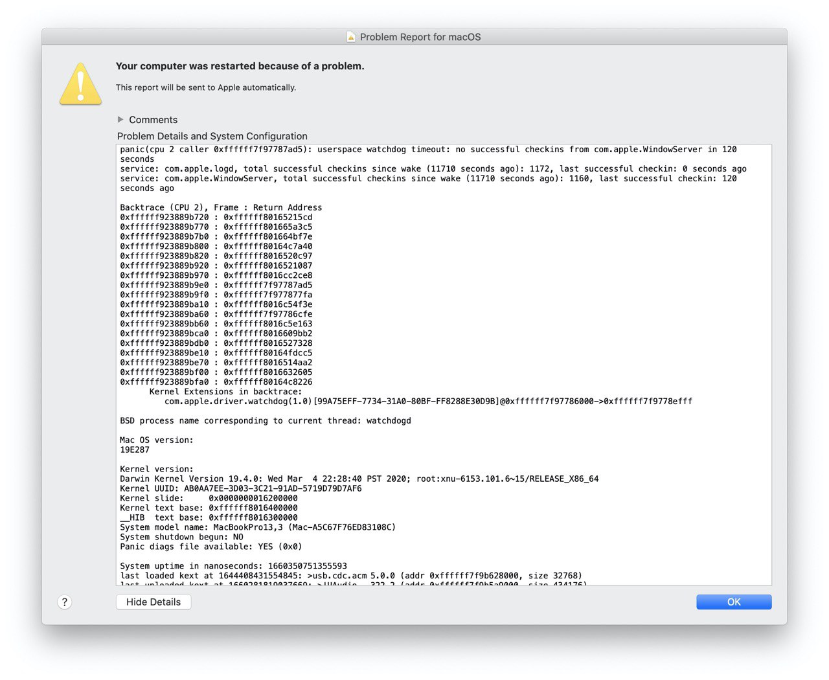Click backtrace row 0xffffff923889b800
Viewport: 829px width, 680px height.
pyautogui.click(x=216, y=247)
